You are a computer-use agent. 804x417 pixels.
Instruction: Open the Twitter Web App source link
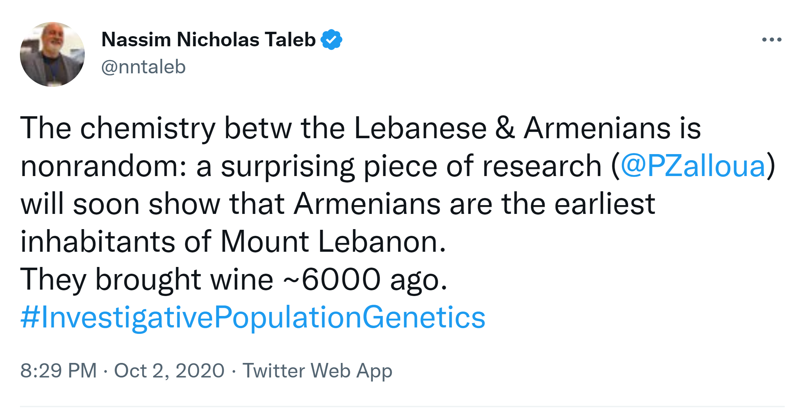(317, 370)
